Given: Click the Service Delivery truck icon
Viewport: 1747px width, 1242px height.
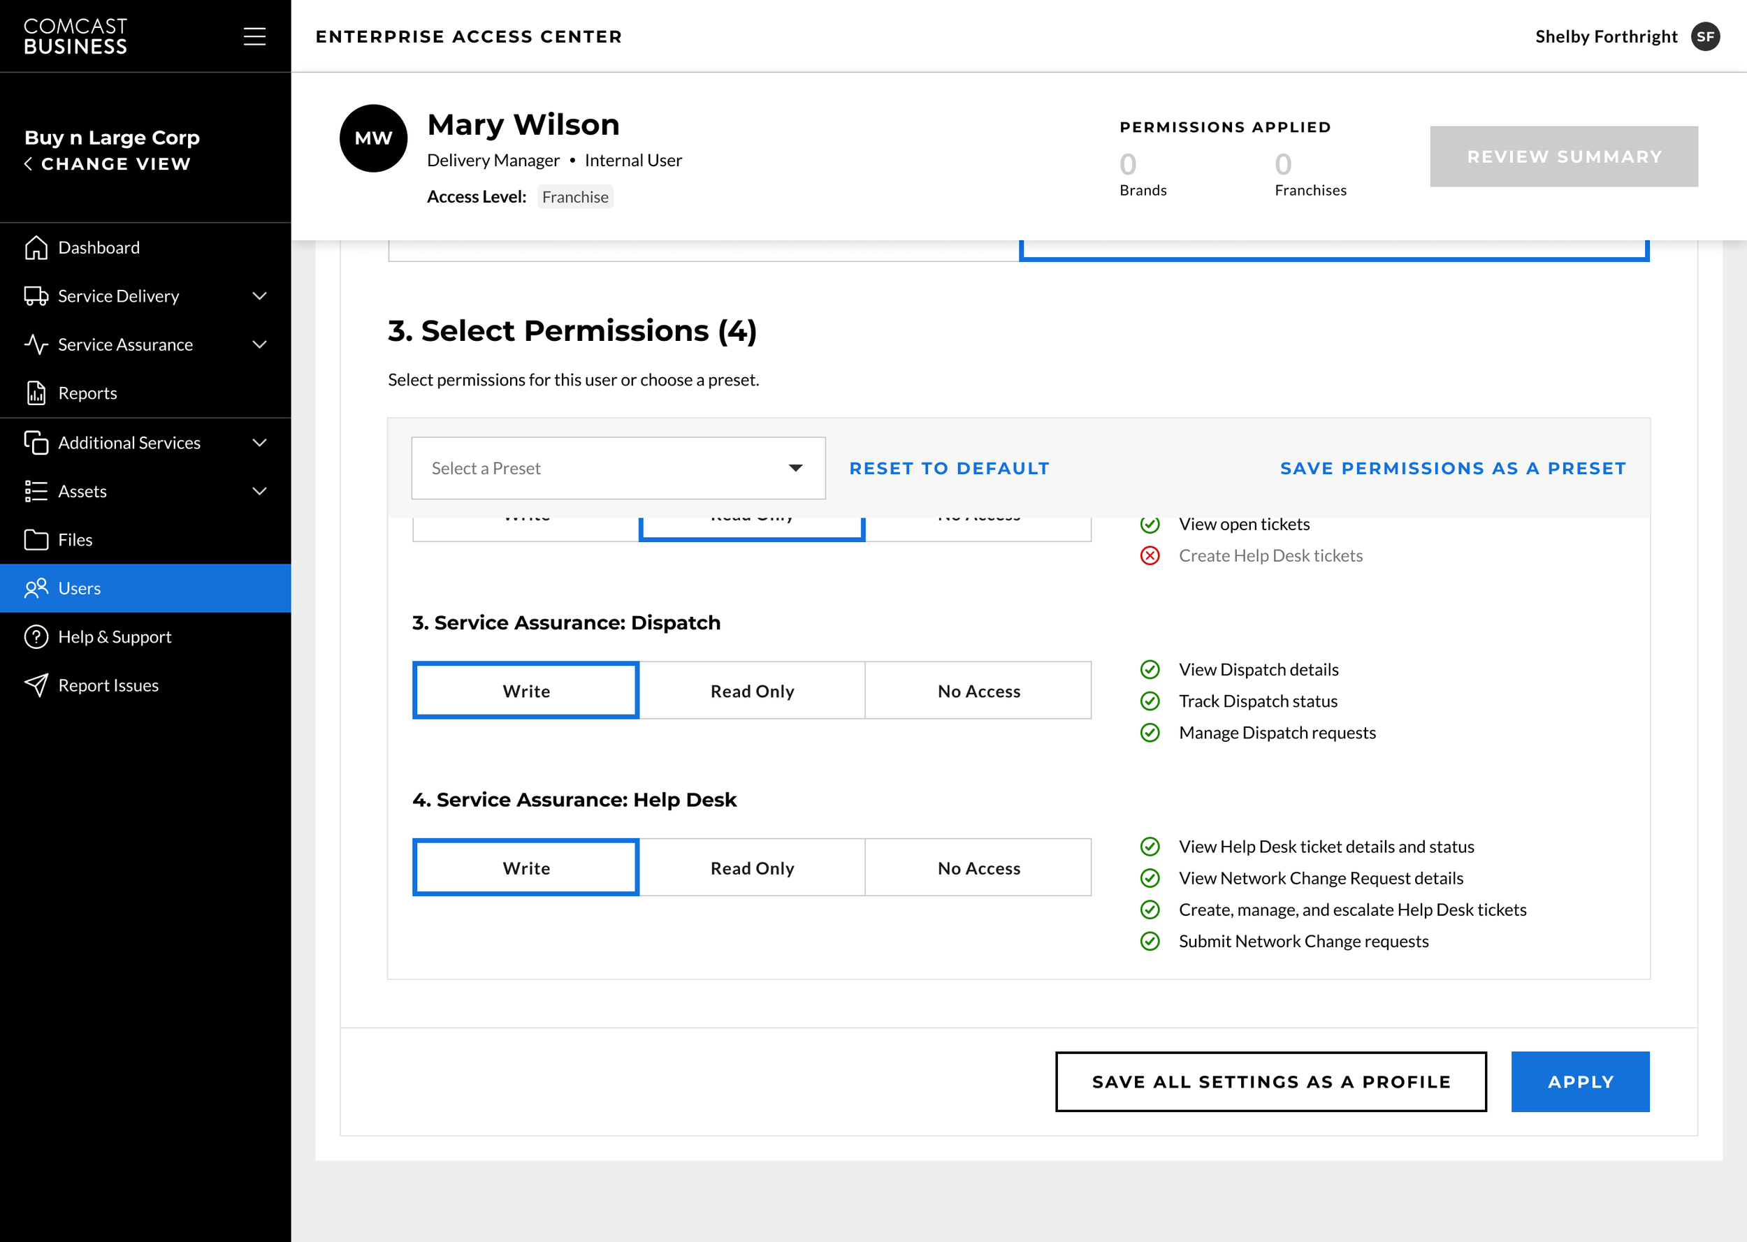Looking at the screenshot, I should coord(36,296).
